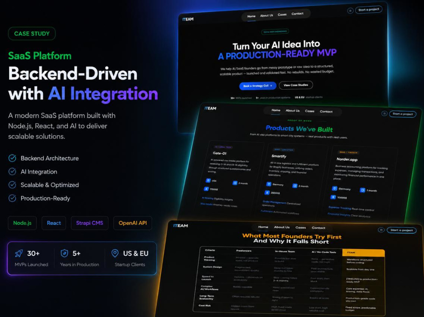
Task: Click the AI / No-Code Tools column header
Action: tap(324, 252)
